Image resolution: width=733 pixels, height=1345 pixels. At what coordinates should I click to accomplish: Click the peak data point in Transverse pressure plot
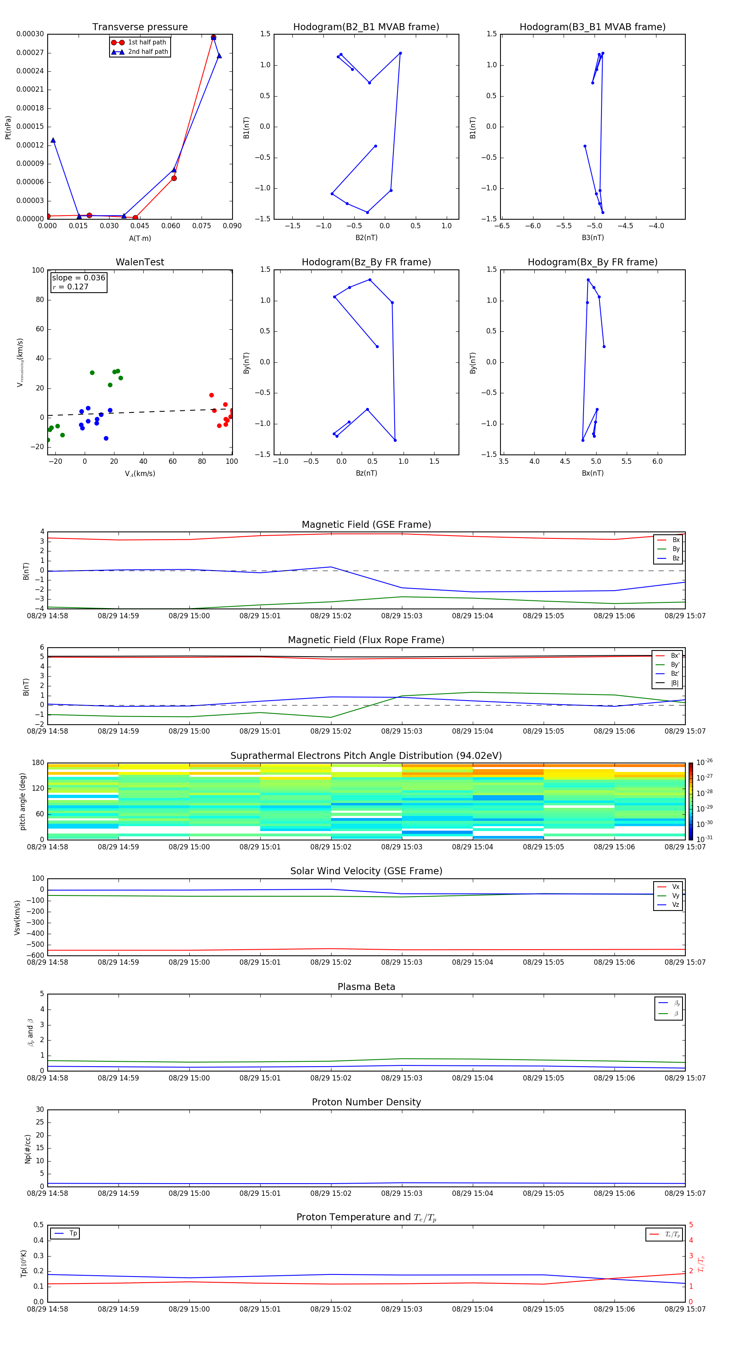point(213,37)
